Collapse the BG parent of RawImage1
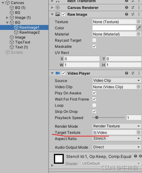This screenshot has height=173, width=142. [7, 23]
